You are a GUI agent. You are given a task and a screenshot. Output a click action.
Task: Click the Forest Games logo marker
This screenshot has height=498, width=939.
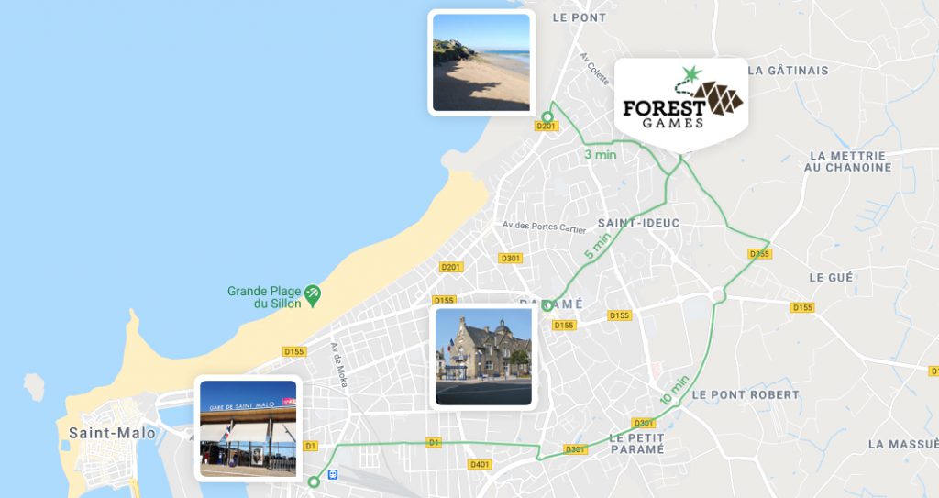(681, 104)
